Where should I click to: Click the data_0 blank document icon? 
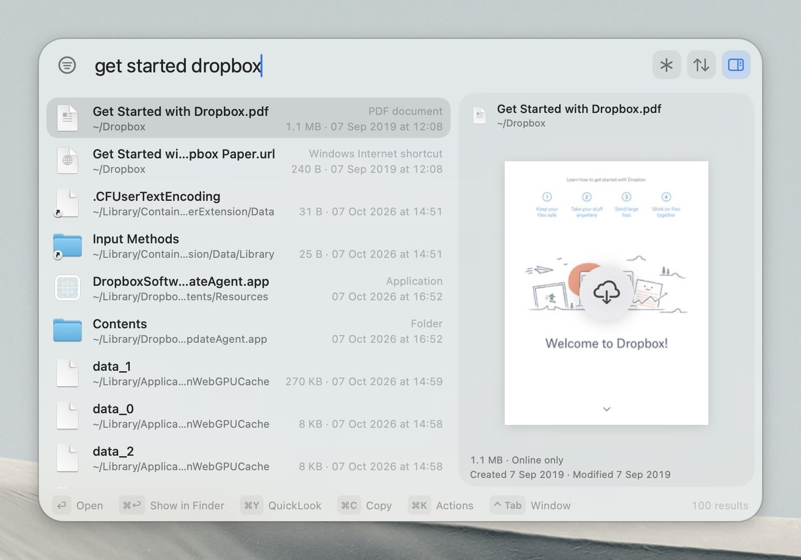[x=68, y=416]
